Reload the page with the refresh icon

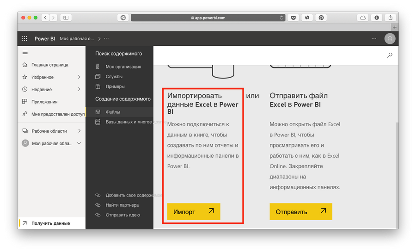pyautogui.click(x=281, y=18)
